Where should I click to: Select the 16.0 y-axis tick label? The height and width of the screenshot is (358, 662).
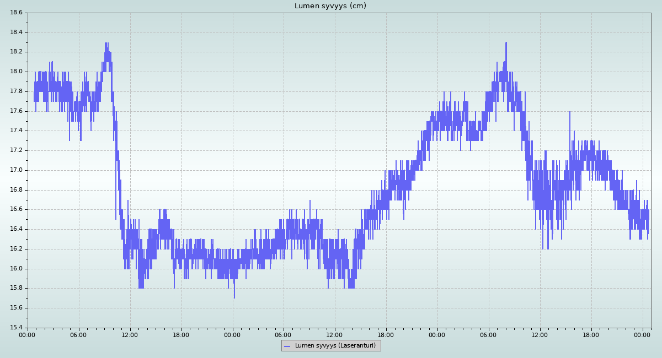(16, 269)
